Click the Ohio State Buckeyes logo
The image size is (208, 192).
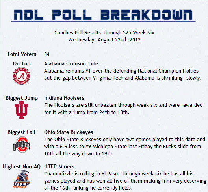(x=22, y=144)
